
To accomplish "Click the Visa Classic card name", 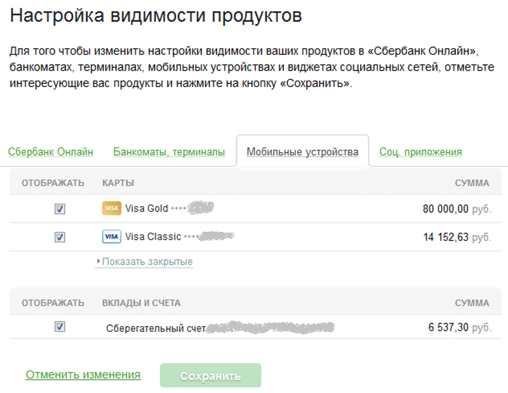I will click(153, 237).
